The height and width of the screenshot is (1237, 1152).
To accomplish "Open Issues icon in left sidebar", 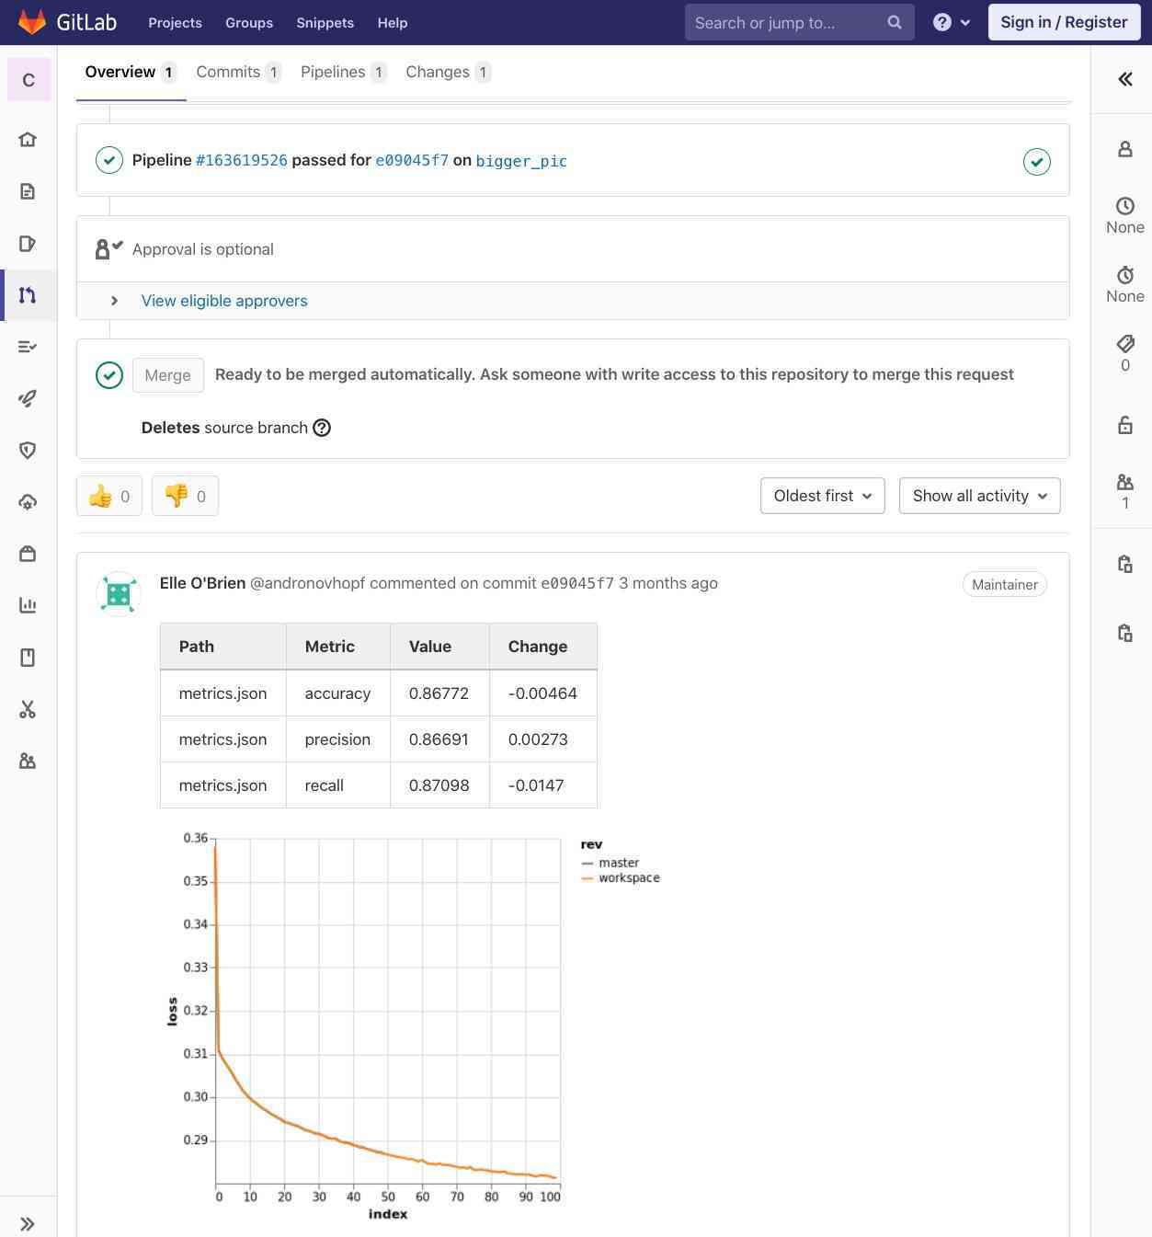I will 28,244.
